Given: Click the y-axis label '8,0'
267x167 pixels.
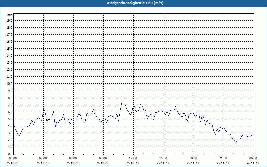Looking at the screenshot, I should tap(11, 98).
